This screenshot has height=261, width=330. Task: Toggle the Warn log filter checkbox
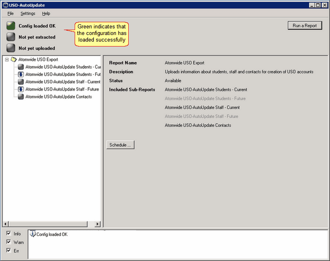point(9,242)
